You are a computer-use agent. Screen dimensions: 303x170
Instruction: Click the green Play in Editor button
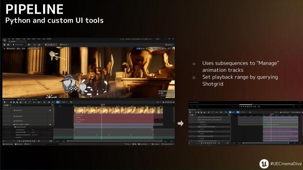pyautogui.click(x=46, y=45)
